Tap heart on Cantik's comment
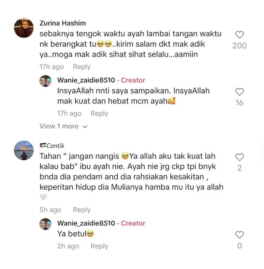 click(x=240, y=157)
